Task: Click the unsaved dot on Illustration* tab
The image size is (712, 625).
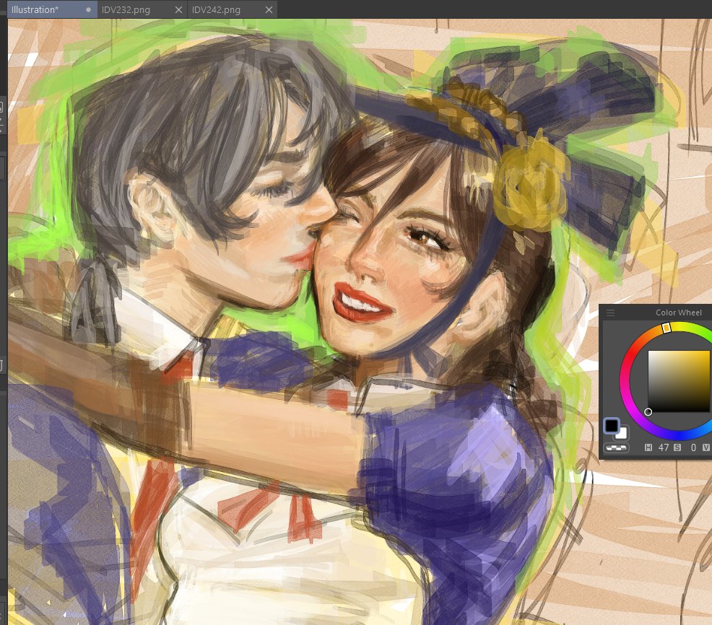Action: [88, 9]
